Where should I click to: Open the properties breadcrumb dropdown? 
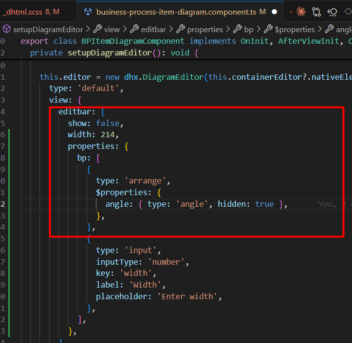click(204, 29)
